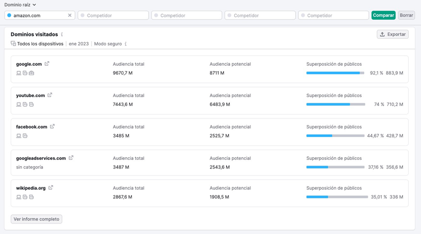
Task: Open googleadservices.com external link icon
Action: 71,158
